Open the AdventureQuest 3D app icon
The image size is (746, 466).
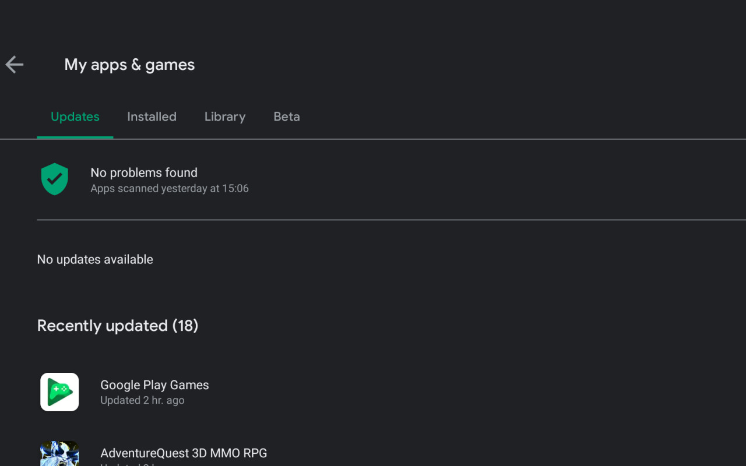[x=59, y=453]
